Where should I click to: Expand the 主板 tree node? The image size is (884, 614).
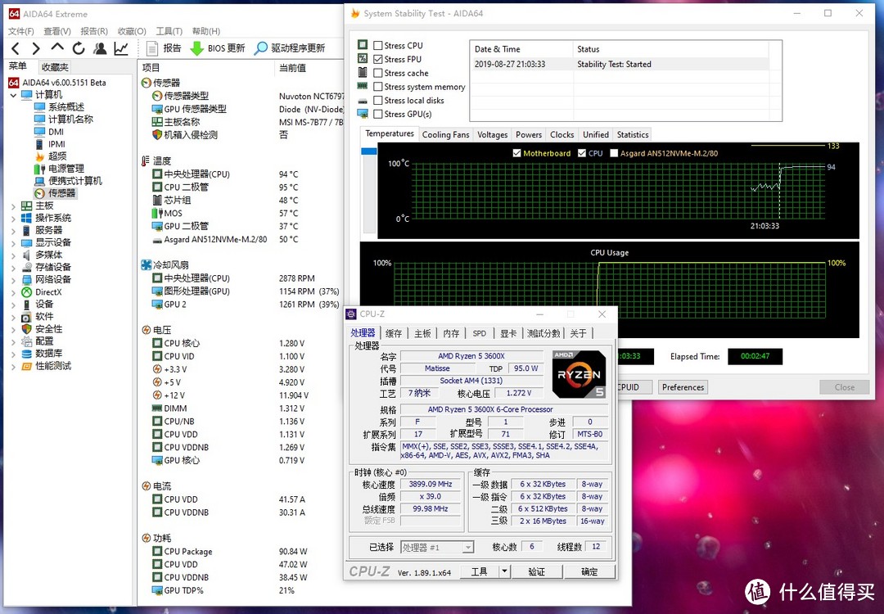tap(14, 206)
